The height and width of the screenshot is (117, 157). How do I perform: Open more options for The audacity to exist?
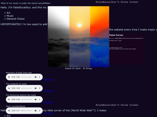click(x=40, y=88)
